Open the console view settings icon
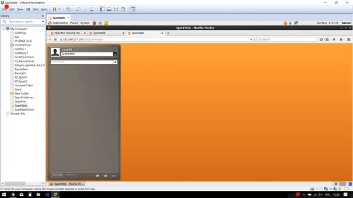Image resolution: width=353 pixels, height=198 pixels. point(133,9)
